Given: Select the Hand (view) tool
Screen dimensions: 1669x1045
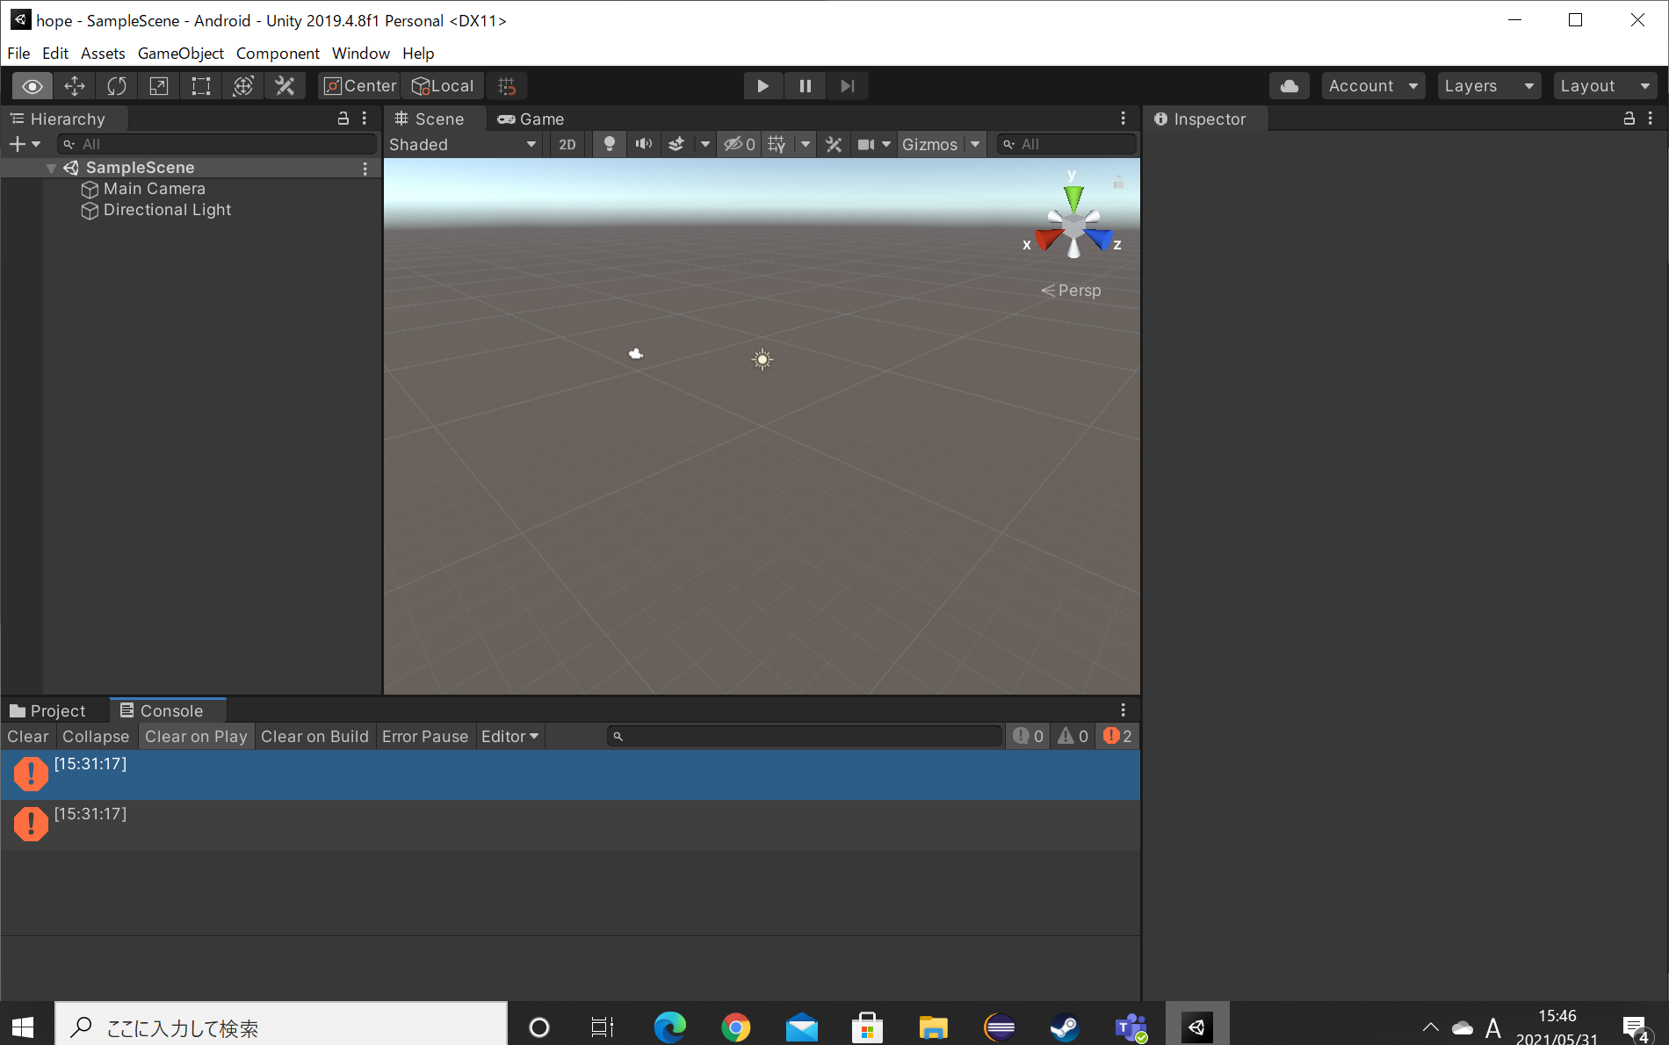Looking at the screenshot, I should coord(32,85).
